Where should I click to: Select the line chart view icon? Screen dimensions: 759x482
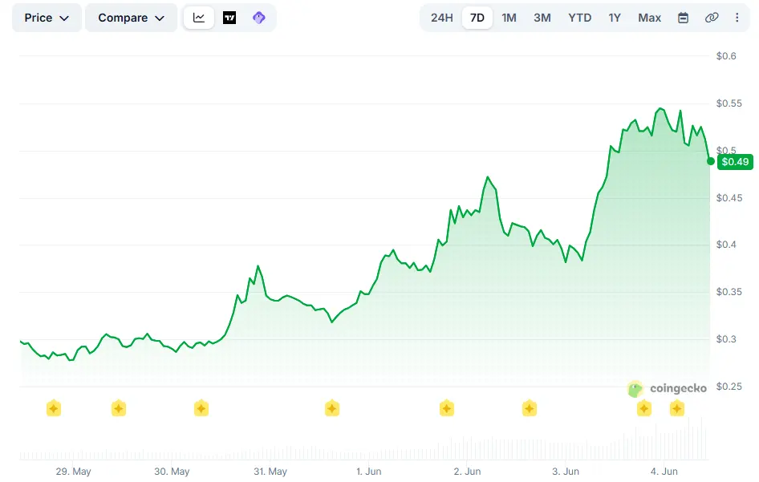point(199,18)
